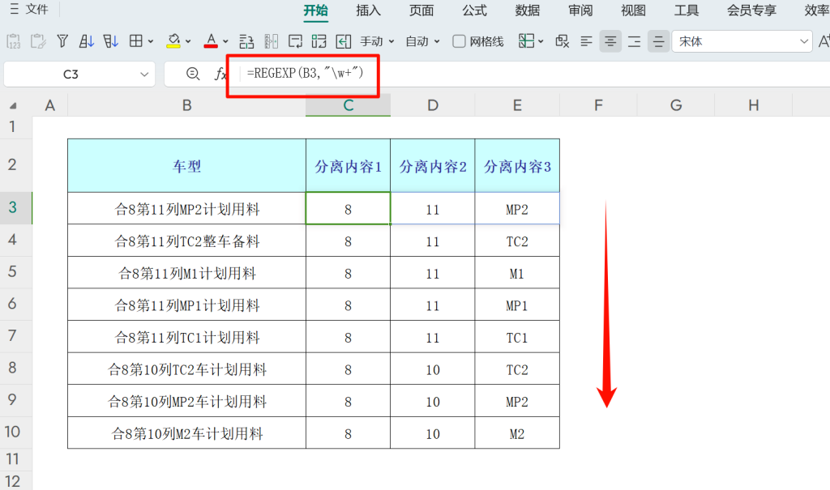Open the 手动 dropdown
830x490 pixels.
pyautogui.click(x=378, y=41)
